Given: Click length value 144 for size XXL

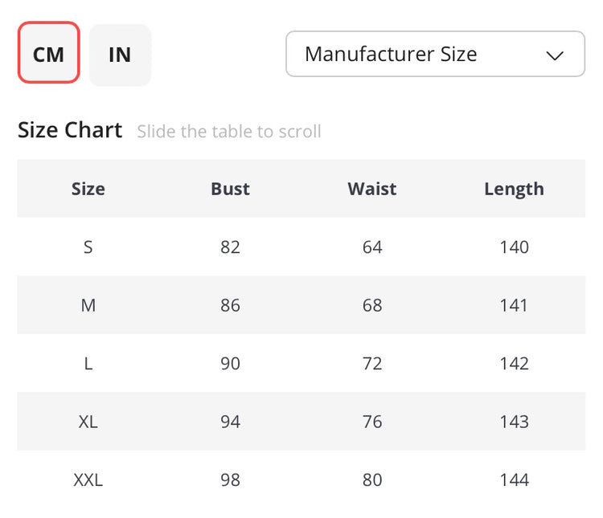Looking at the screenshot, I should tap(514, 480).
